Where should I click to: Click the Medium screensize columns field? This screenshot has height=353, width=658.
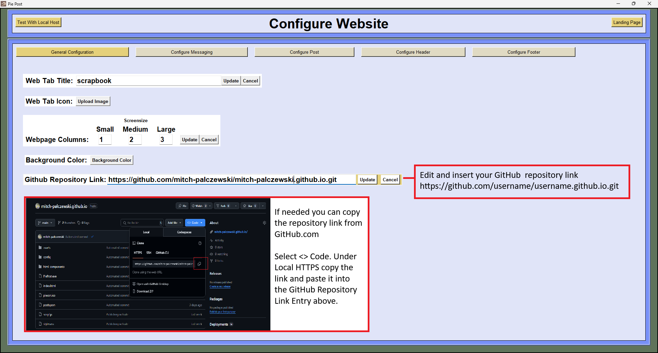pyautogui.click(x=135, y=140)
